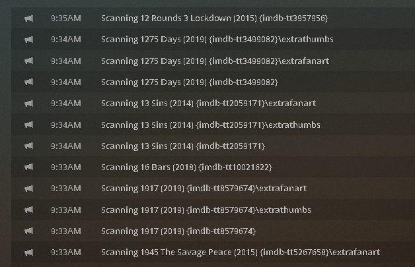Click megaphone icon beside 16 Bars entry
This screenshot has height=267, width=415.
coord(28,167)
